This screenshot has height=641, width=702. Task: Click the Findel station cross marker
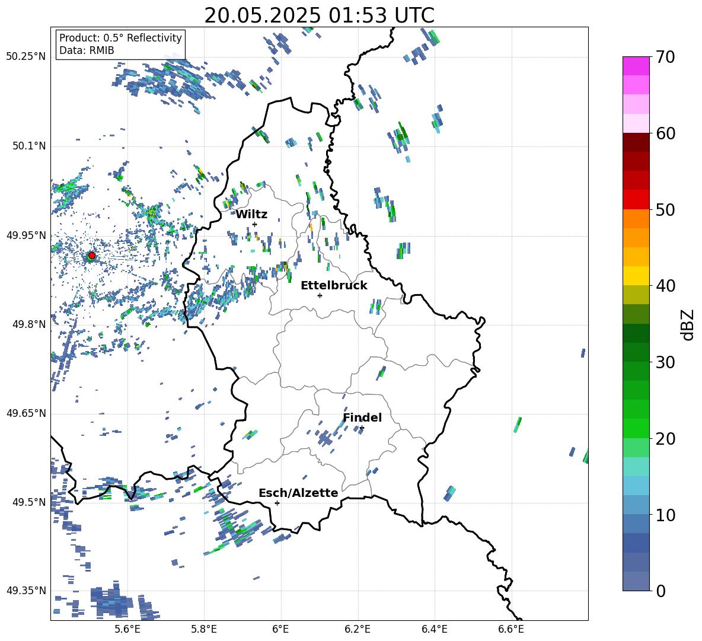click(362, 428)
